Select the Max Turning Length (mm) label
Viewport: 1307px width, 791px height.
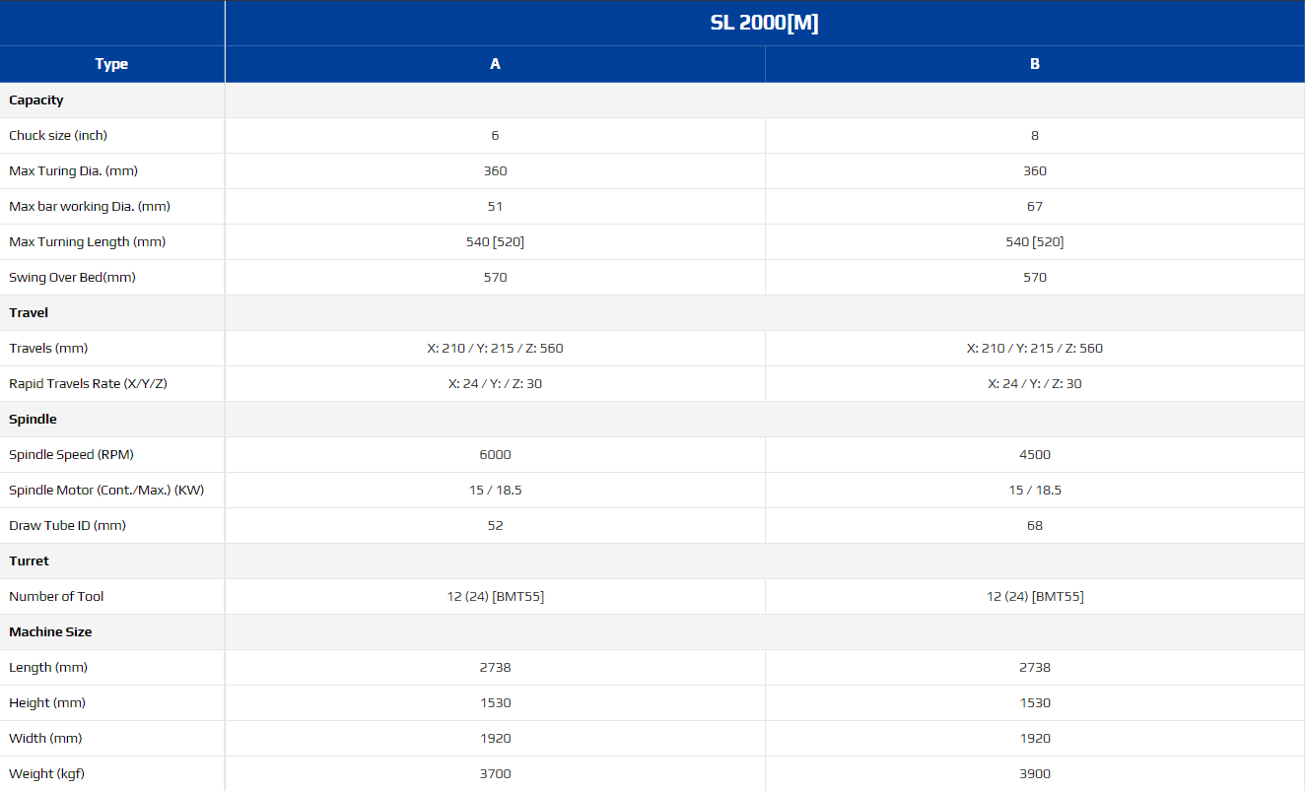tap(87, 242)
